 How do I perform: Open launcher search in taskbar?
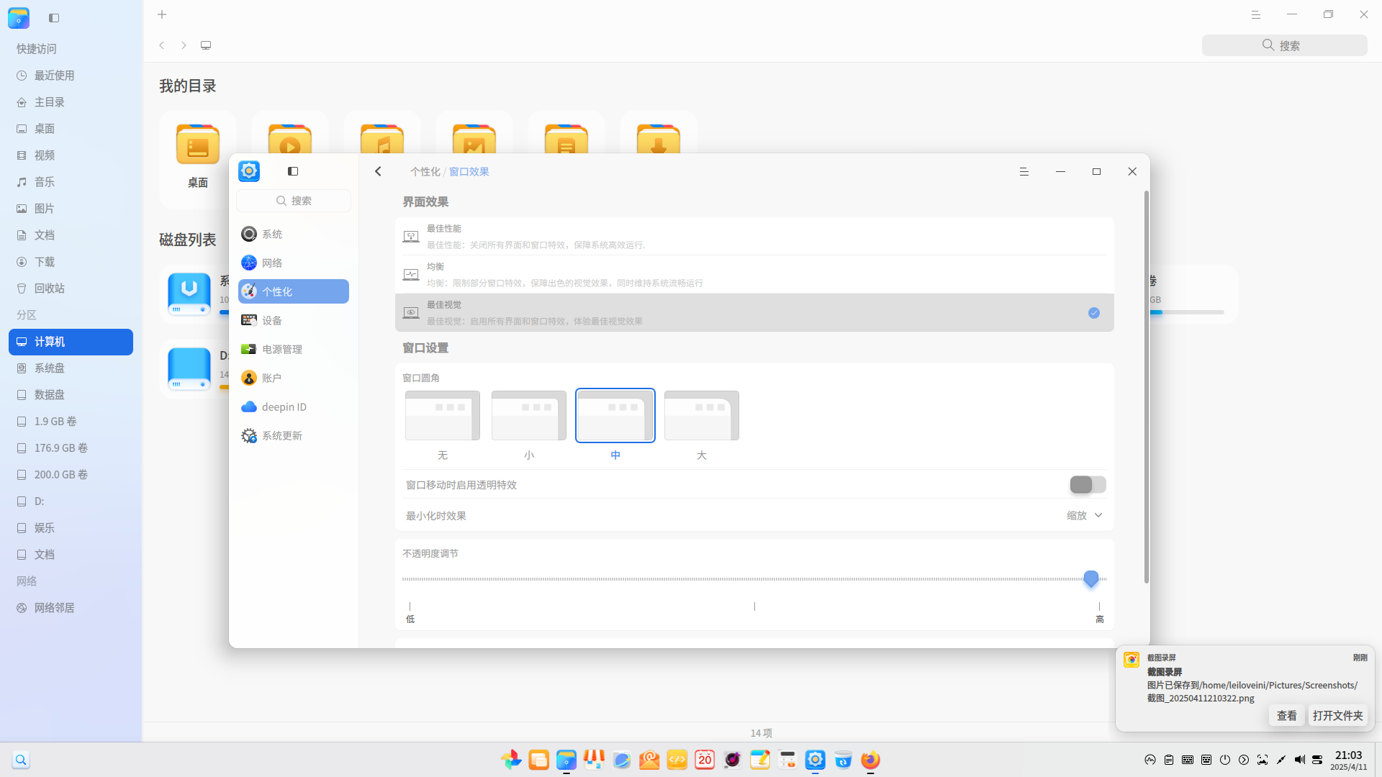click(21, 760)
